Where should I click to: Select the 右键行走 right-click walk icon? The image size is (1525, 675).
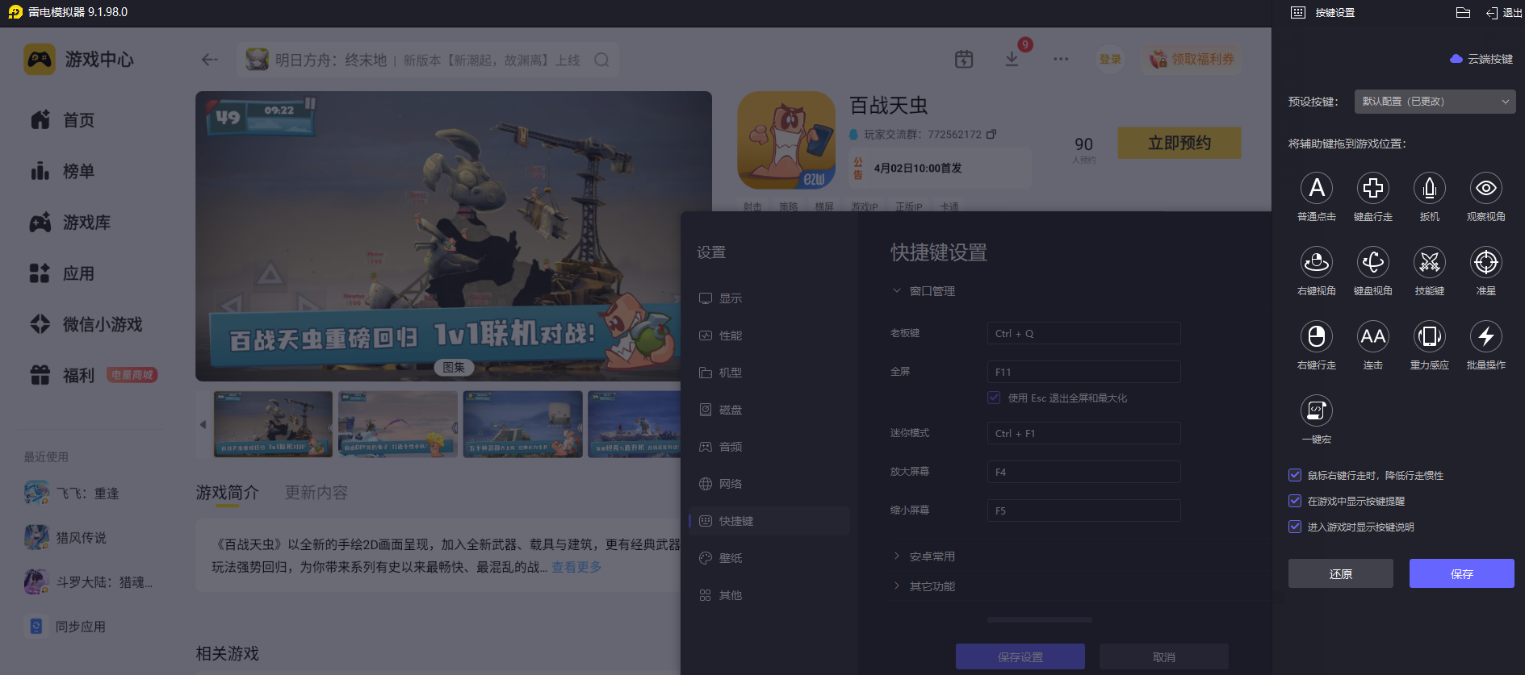click(1317, 336)
